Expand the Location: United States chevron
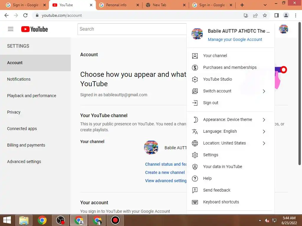302x226 pixels. click(x=264, y=143)
